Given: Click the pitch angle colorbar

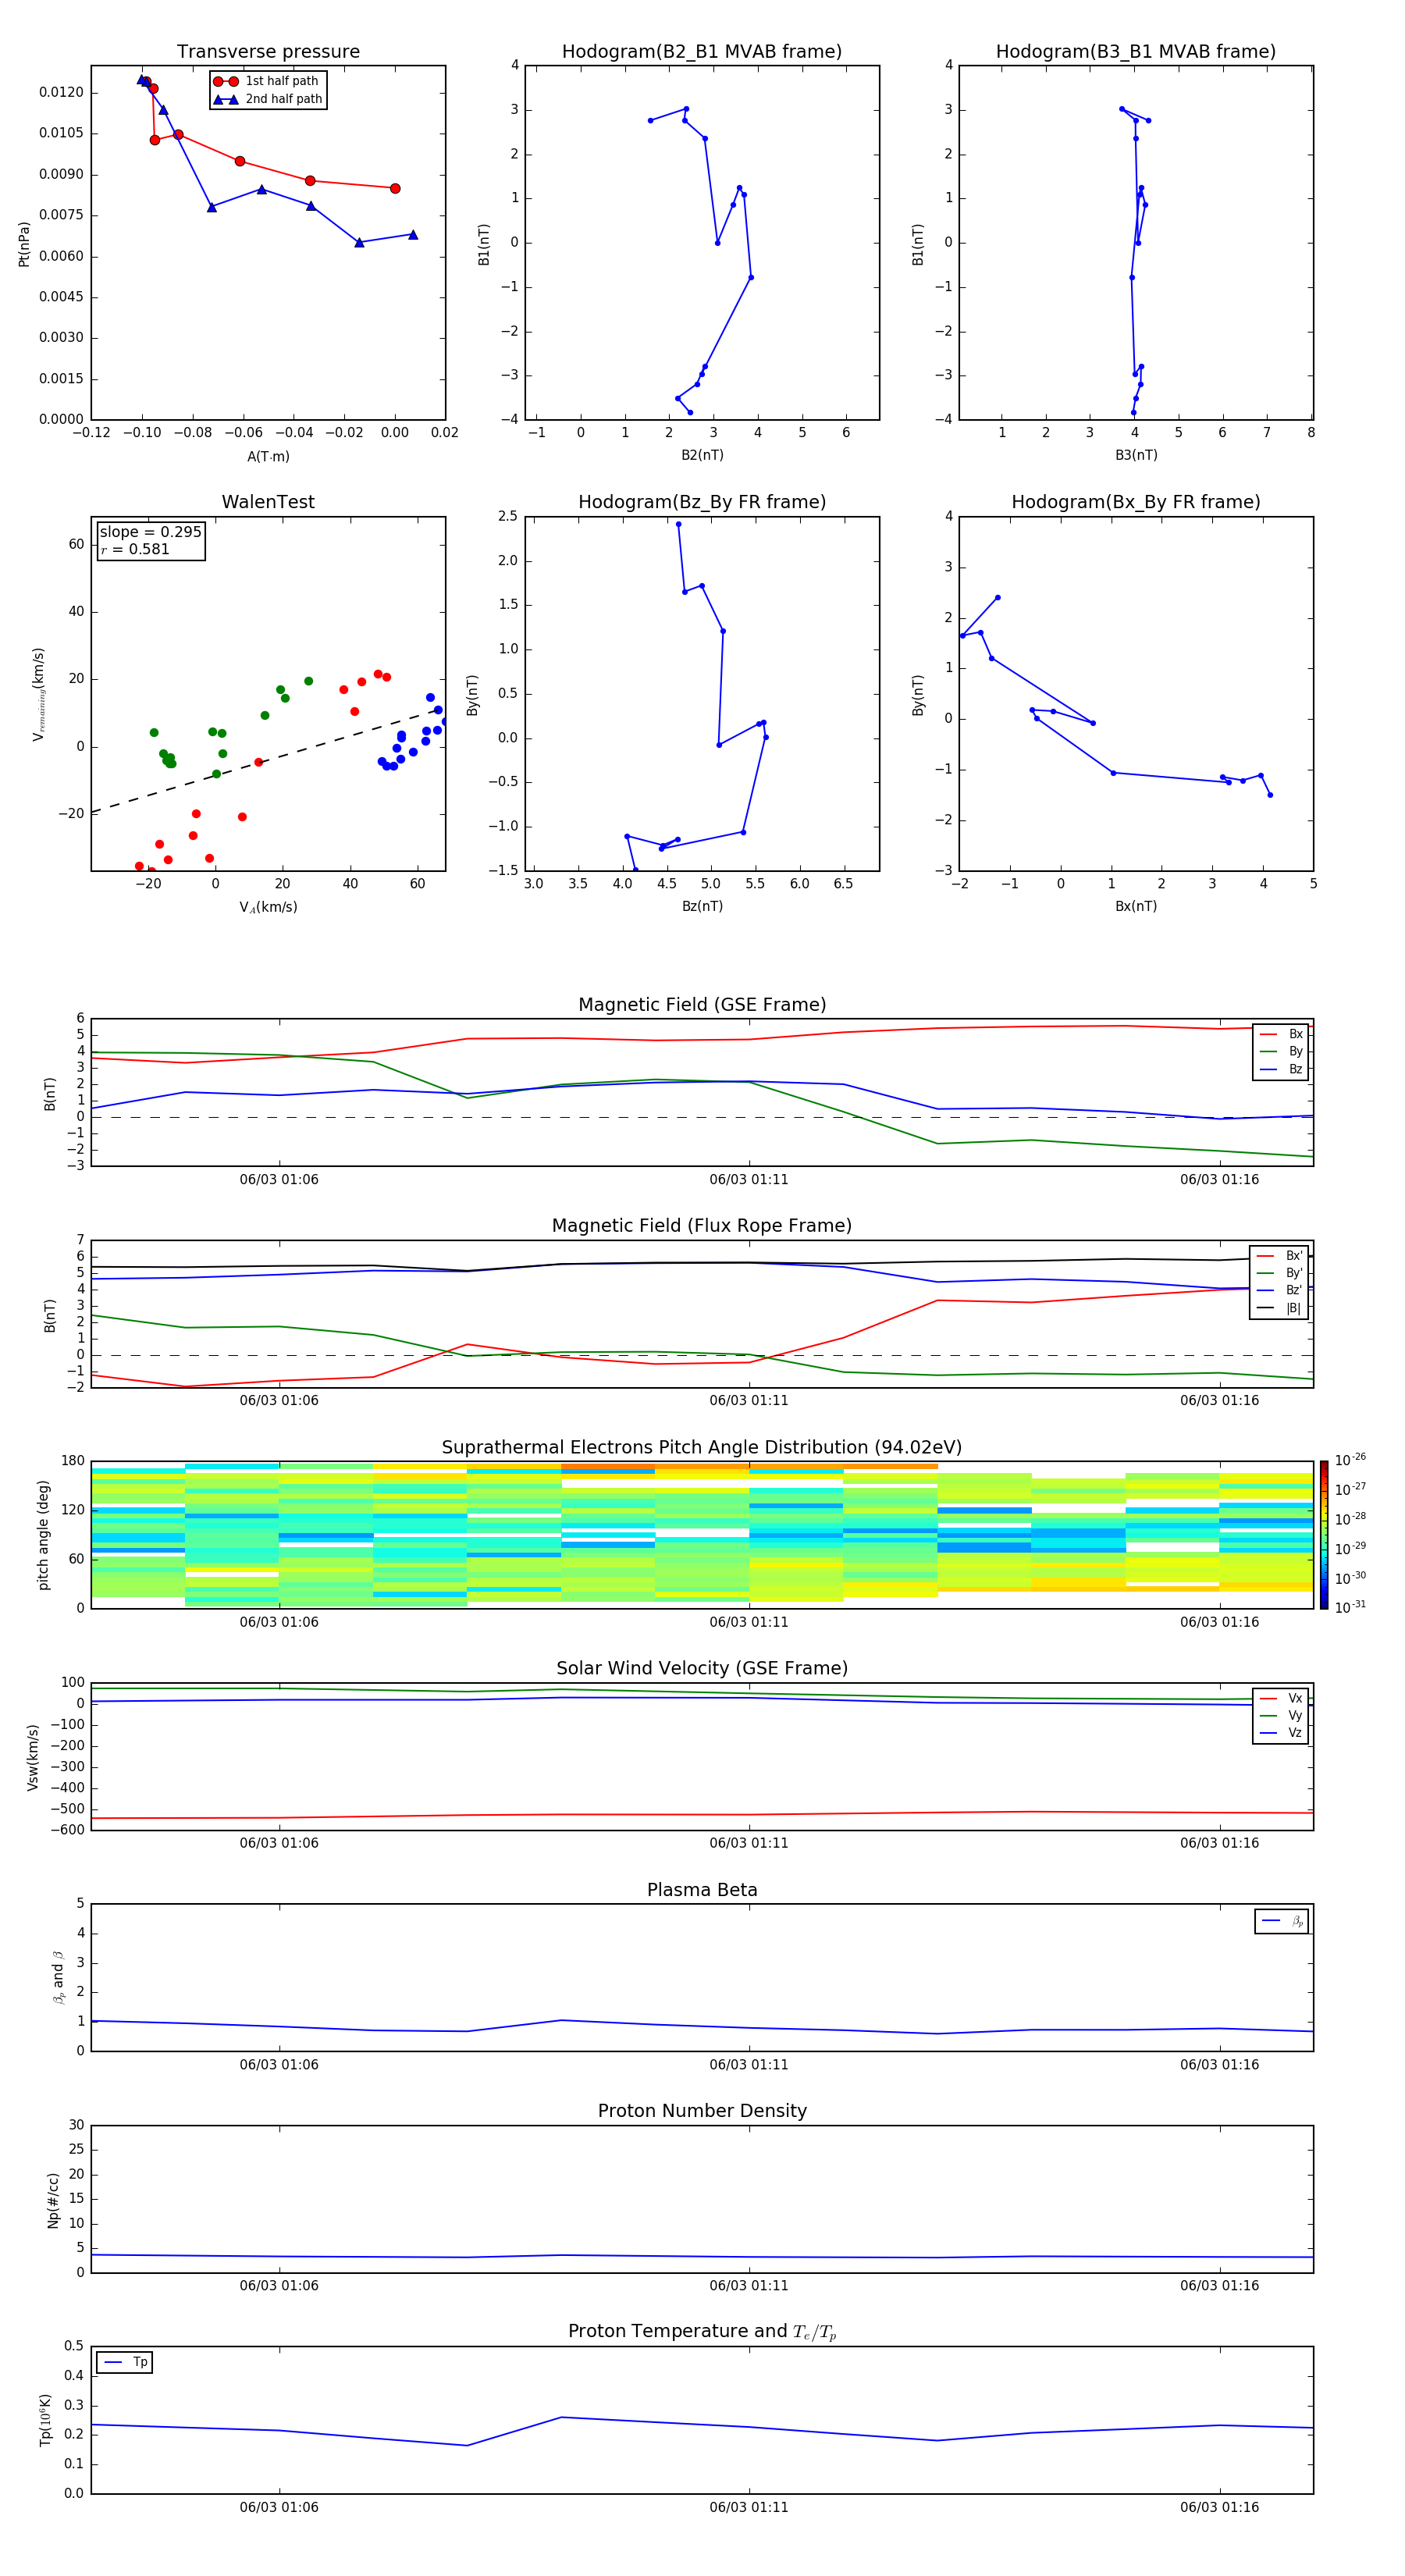Looking at the screenshot, I should click(x=1324, y=1535).
